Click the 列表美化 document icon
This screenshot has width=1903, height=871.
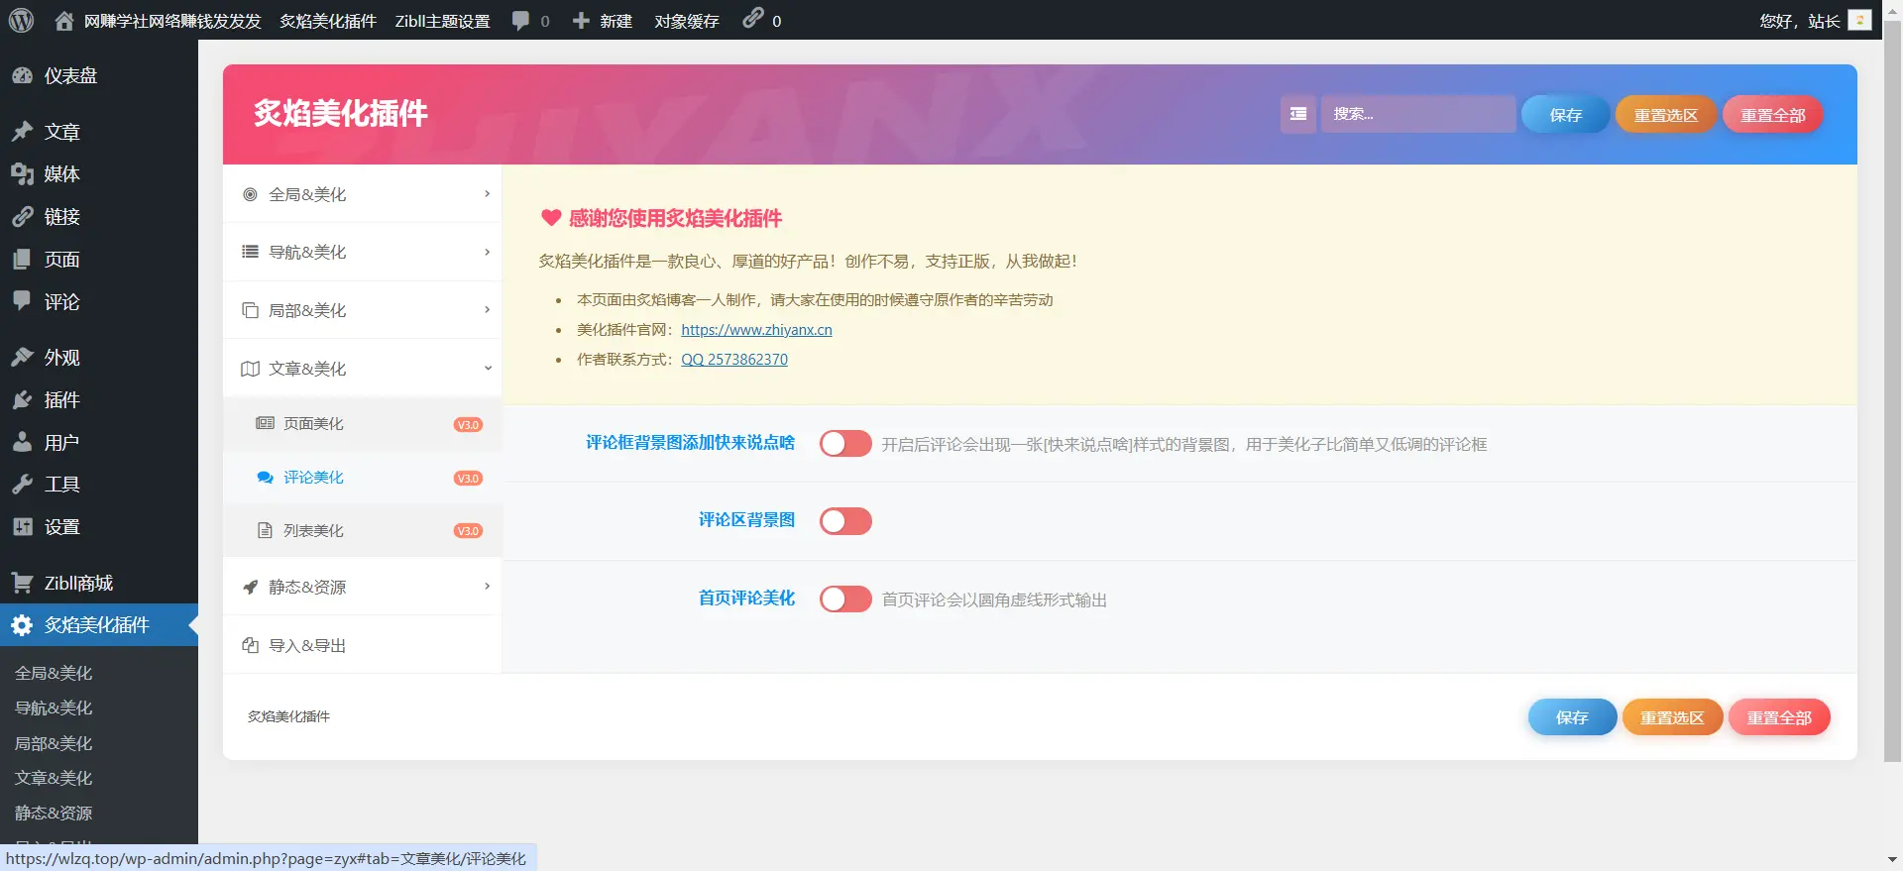(265, 531)
